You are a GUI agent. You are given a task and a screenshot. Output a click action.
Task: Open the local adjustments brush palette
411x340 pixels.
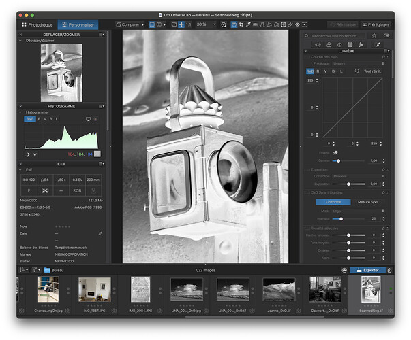tap(378, 45)
